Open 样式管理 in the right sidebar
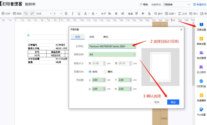207x125 pixels. 201,55
